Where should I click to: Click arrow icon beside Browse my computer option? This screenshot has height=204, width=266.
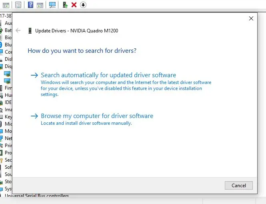(34, 116)
